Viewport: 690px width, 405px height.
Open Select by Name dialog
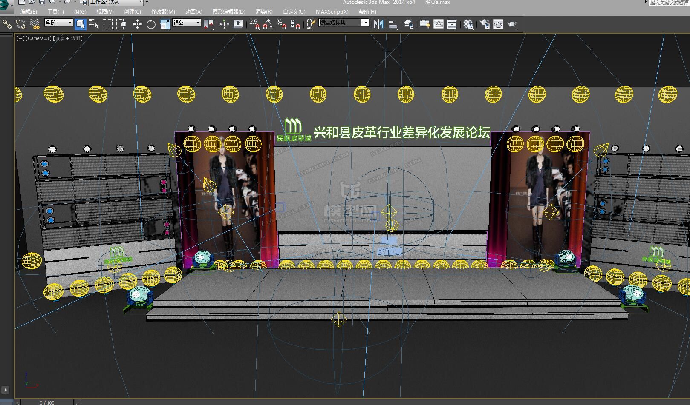pos(94,24)
